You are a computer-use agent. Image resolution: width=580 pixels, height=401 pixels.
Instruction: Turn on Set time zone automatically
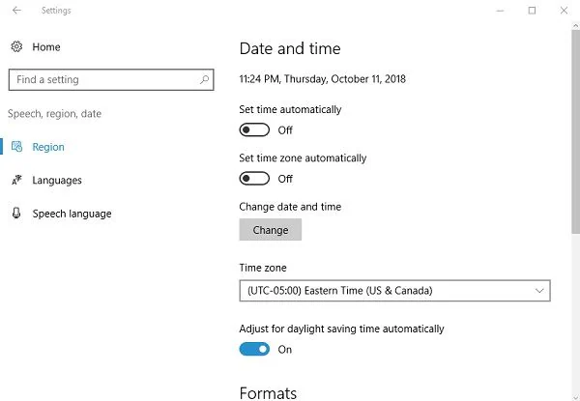[254, 179]
